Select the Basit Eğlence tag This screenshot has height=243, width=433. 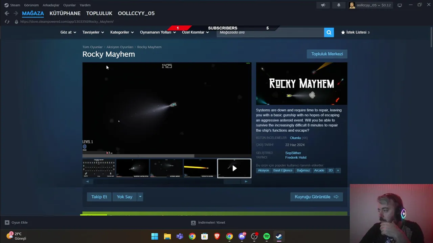point(283,170)
